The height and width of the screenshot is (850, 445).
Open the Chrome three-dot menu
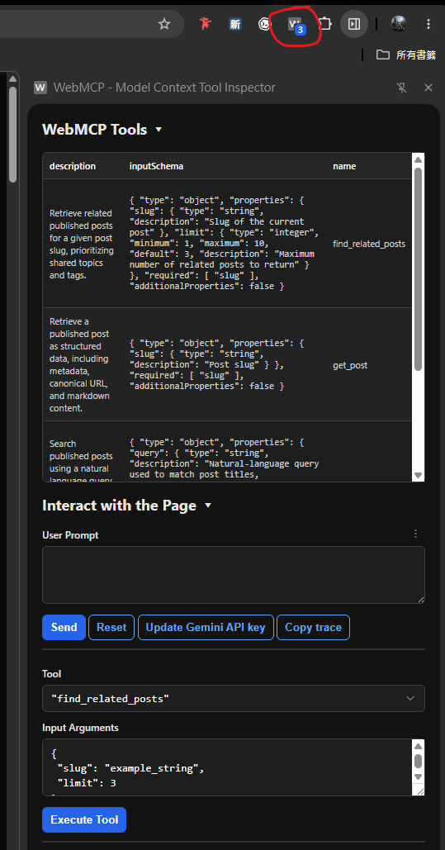click(428, 24)
